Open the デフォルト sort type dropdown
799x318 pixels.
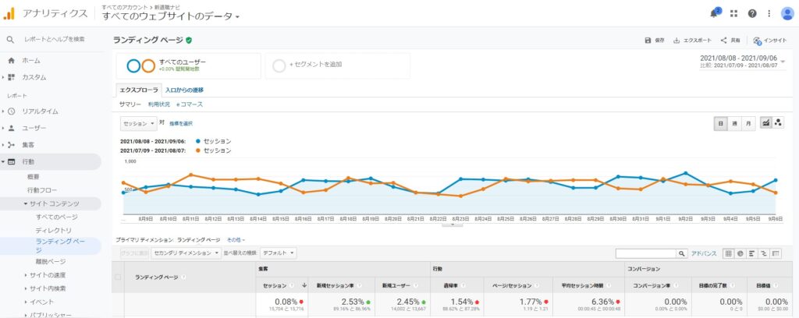(279, 253)
